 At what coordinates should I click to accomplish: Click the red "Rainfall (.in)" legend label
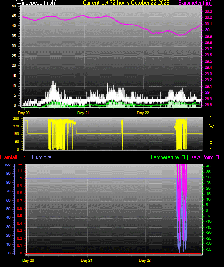coord(13,157)
